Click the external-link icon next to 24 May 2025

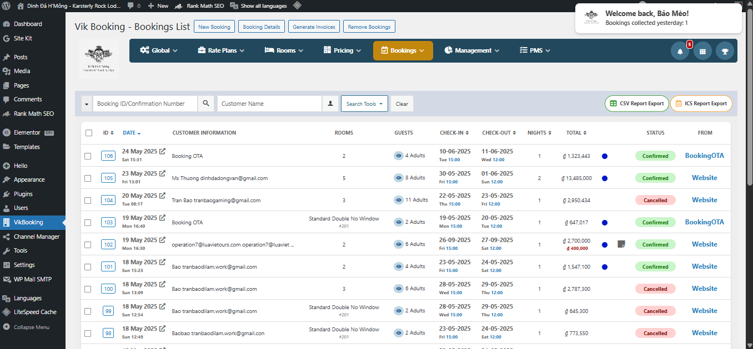coord(162,151)
